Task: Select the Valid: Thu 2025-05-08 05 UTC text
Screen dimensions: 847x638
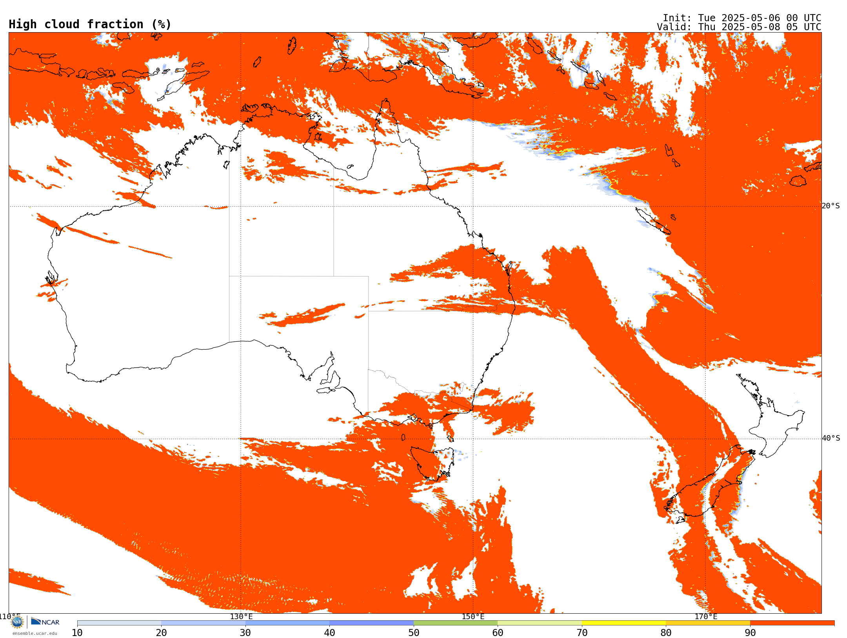Action: pyautogui.click(x=739, y=27)
